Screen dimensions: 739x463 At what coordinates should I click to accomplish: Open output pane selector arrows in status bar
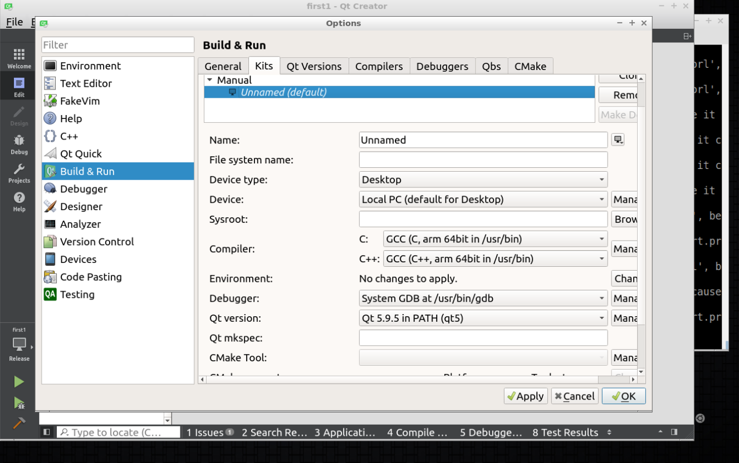pyautogui.click(x=609, y=432)
